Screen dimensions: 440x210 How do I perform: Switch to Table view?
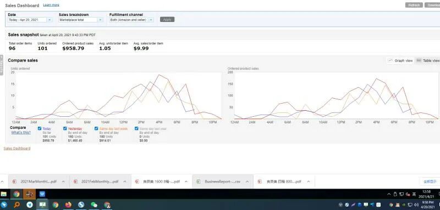point(428,60)
